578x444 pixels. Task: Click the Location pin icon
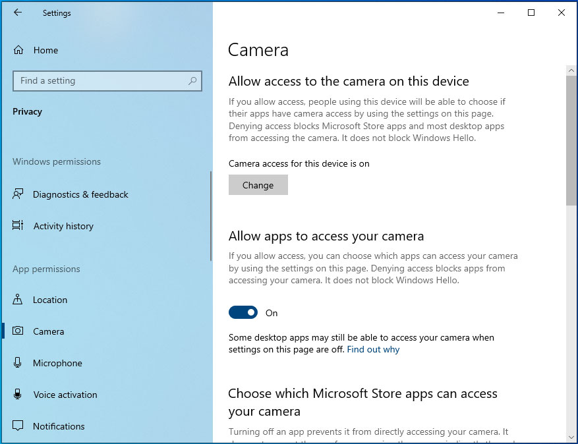(x=18, y=299)
